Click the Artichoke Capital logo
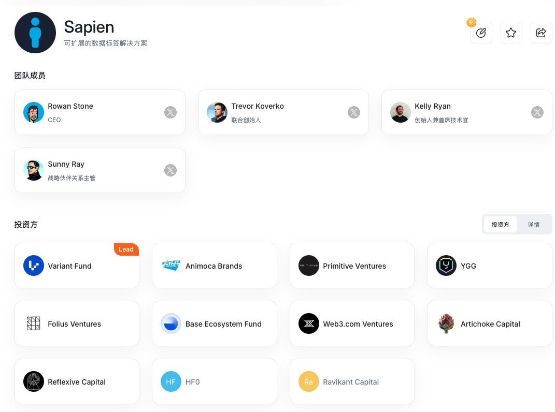Screen dimensions: 555x412 point(446,323)
